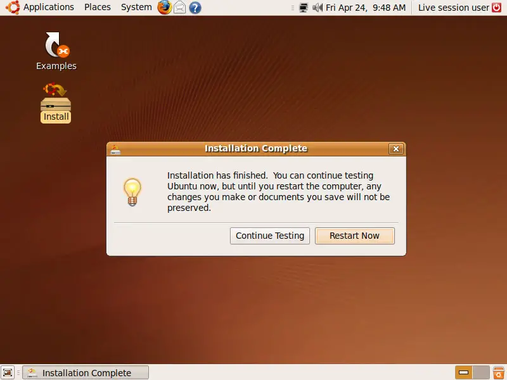
Task: Click the volume speaker icon
Action: pyautogui.click(x=318, y=8)
